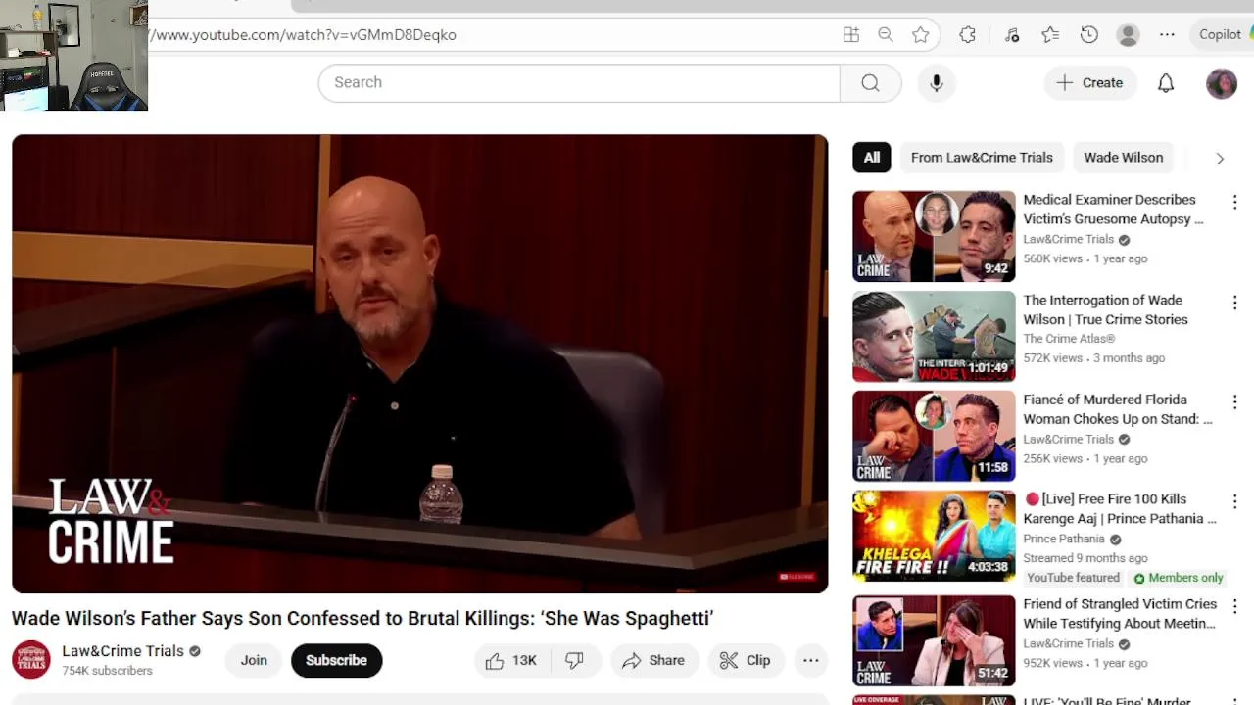Start voice search with microphone icon
The height and width of the screenshot is (705, 1254).
(937, 82)
